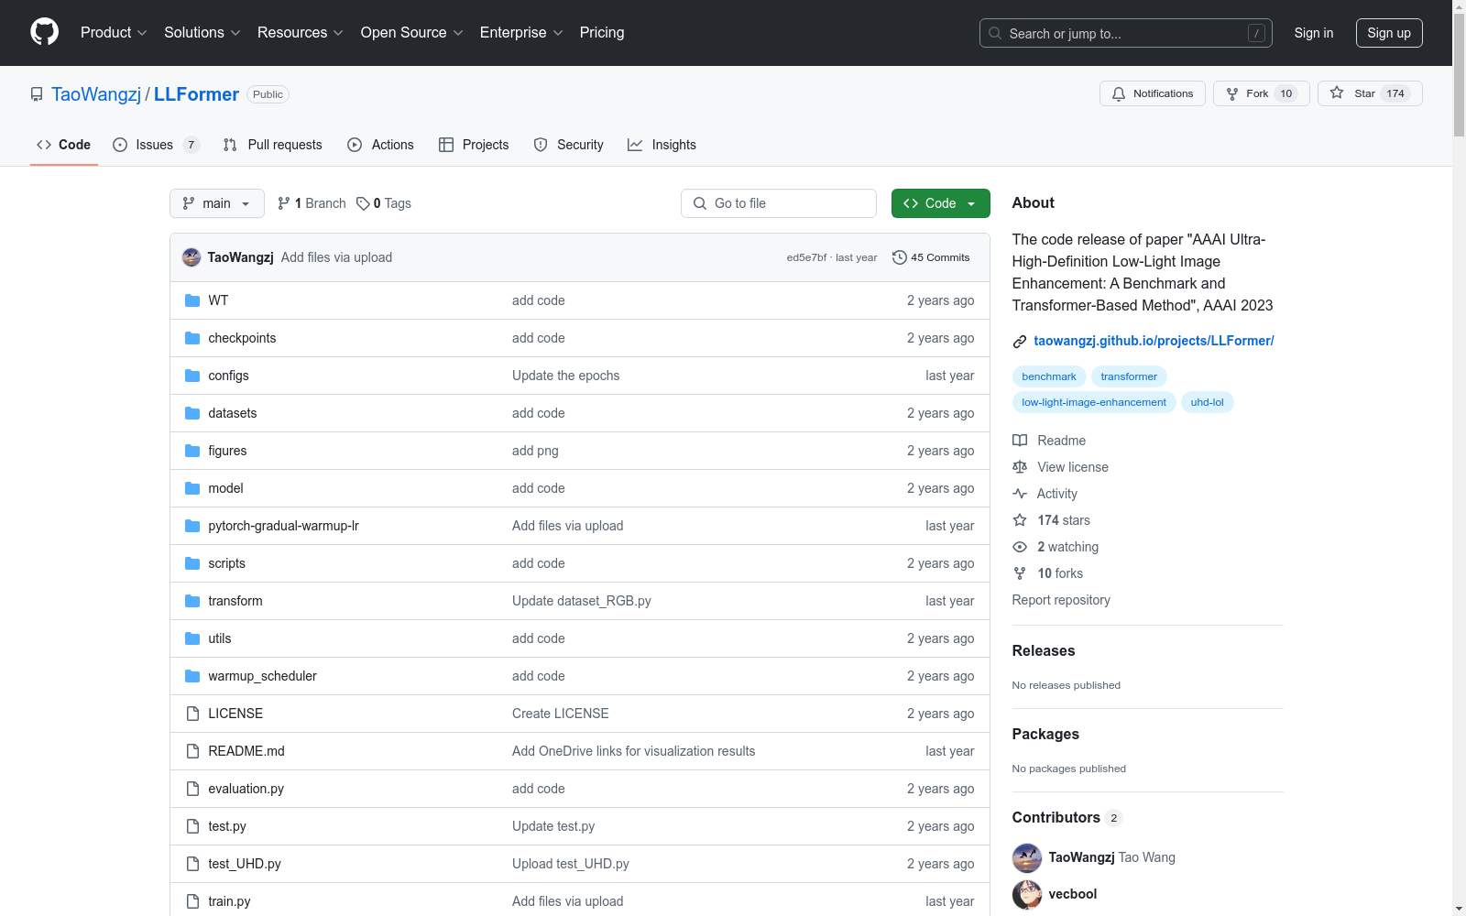Image resolution: width=1466 pixels, height=916 pixels.
Task: Open the TaoWangzj owner link
Action: (96, 94)
